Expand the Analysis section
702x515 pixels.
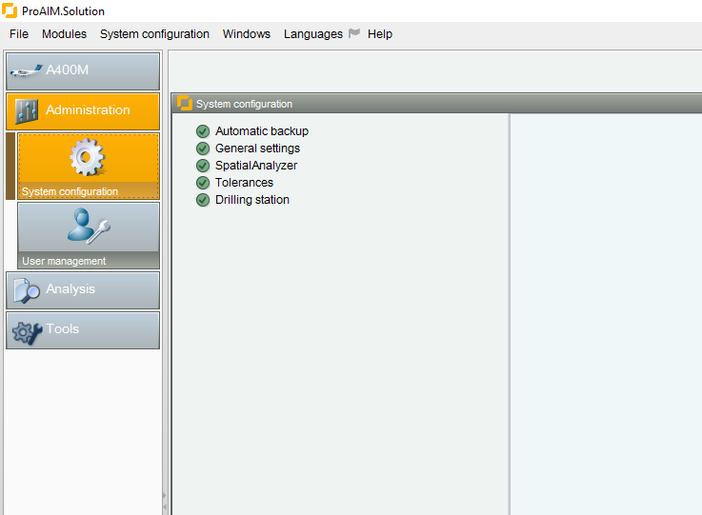click(83, 290)
